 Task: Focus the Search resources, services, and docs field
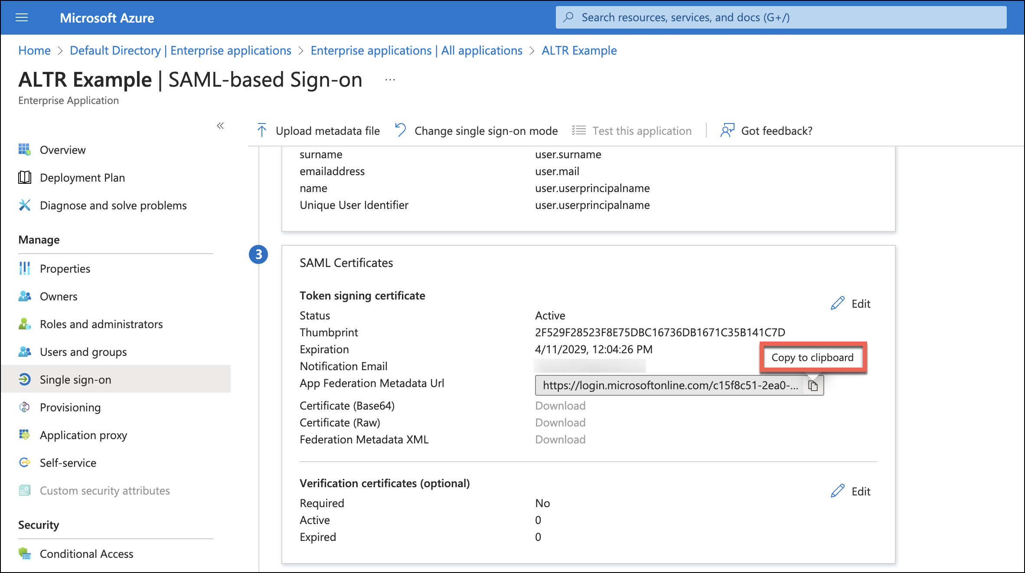781,17
